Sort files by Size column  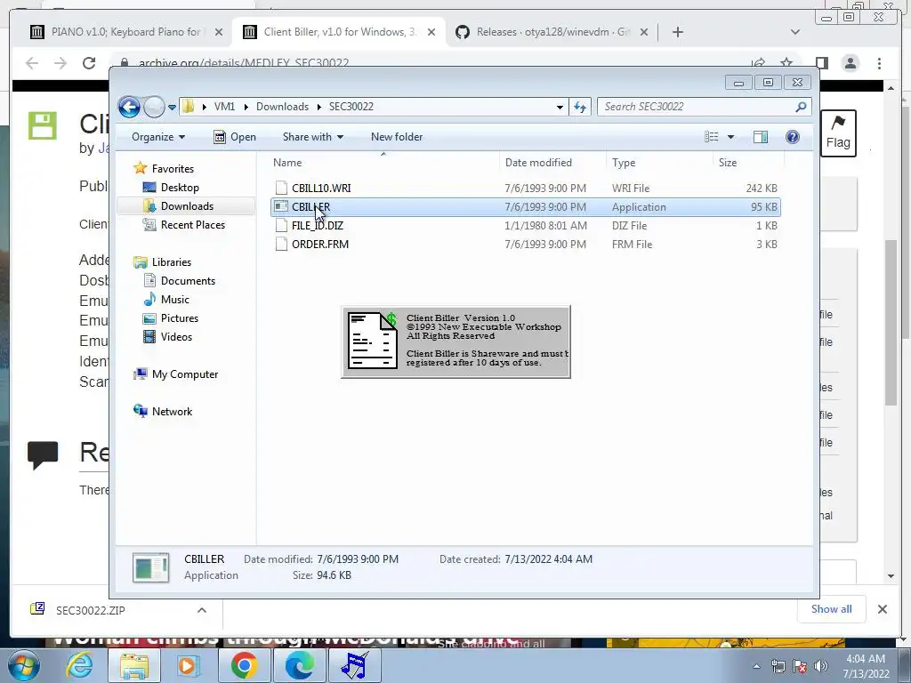(x=728, y=163)
